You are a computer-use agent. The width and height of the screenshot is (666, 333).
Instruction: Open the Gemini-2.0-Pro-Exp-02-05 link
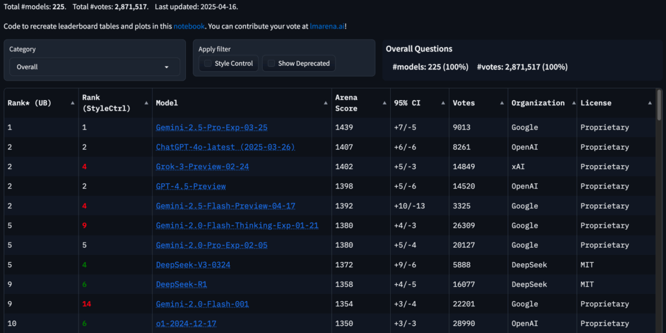click(211, 245)
